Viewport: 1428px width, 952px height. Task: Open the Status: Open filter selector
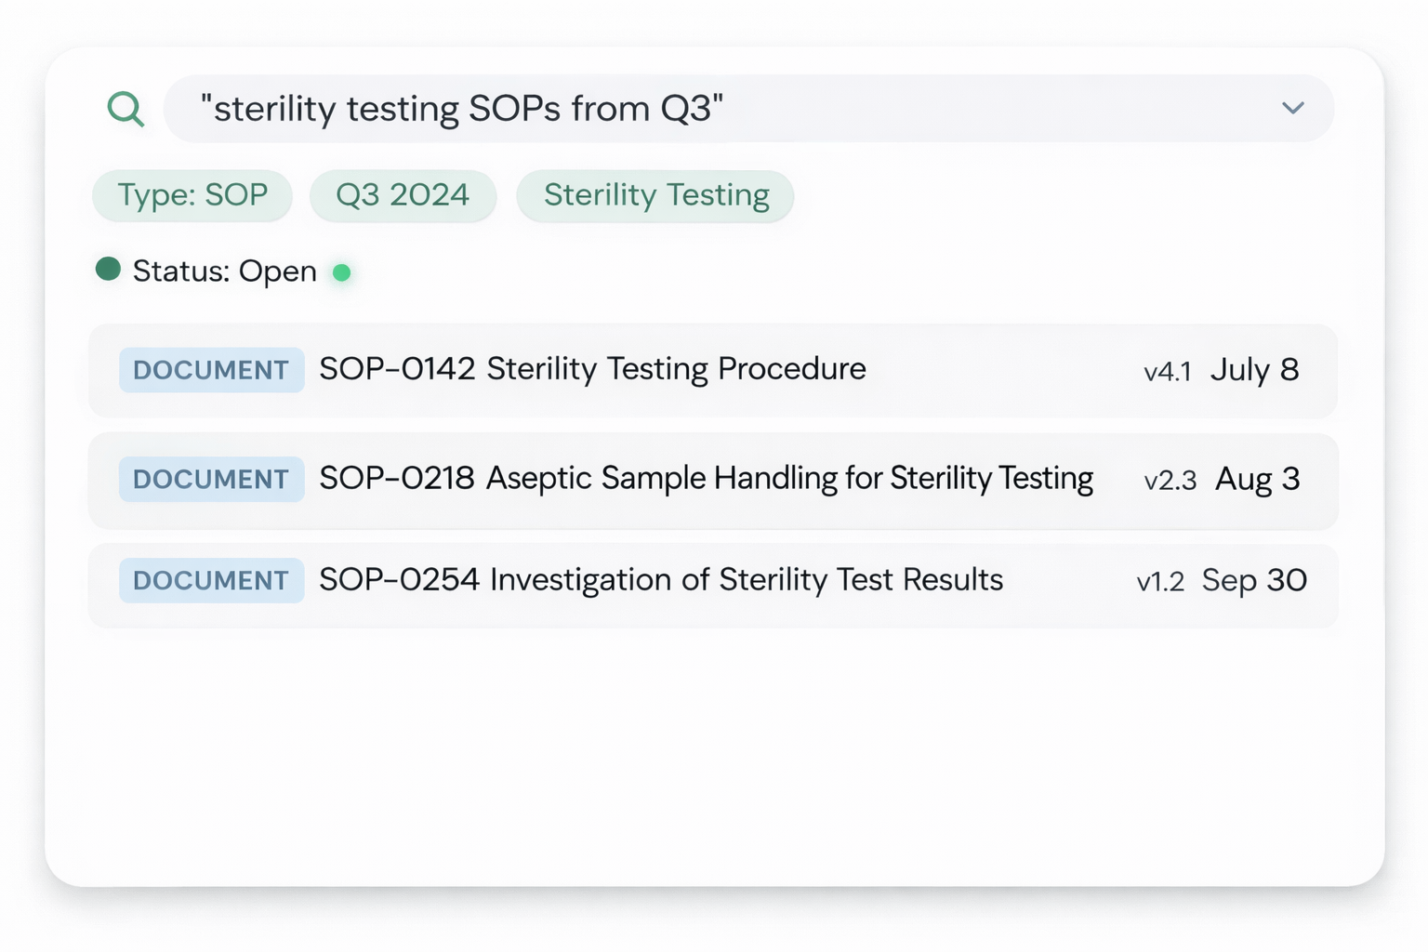(224, 271)
